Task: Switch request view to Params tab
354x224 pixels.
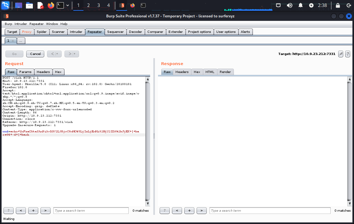Action: [x=25, y=72]
